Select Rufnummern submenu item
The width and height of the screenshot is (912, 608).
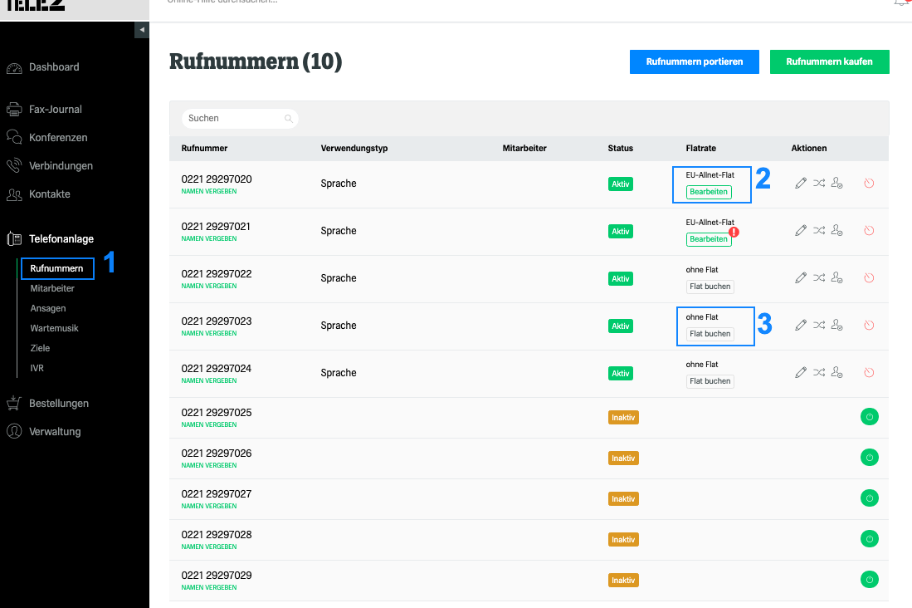[x=56, y=268]
